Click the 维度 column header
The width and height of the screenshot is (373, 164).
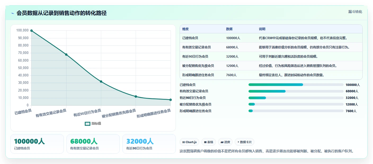(185, 29)
